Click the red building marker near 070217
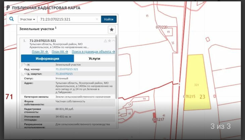This screenshot has height=140, width=245. [155, 115]
